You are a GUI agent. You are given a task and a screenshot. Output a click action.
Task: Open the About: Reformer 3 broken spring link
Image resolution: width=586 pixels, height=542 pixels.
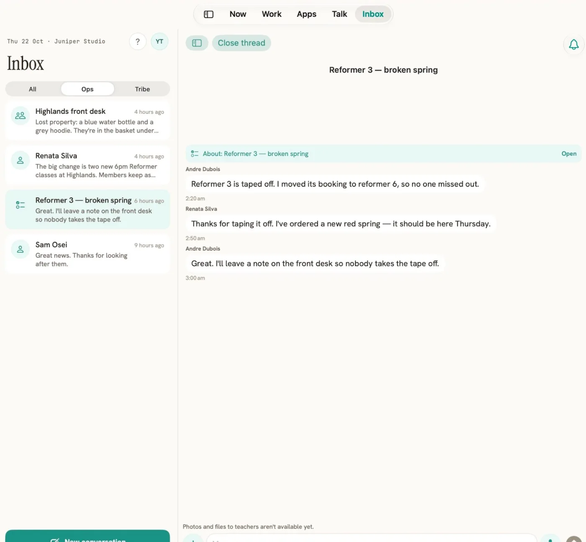point(256,154)
